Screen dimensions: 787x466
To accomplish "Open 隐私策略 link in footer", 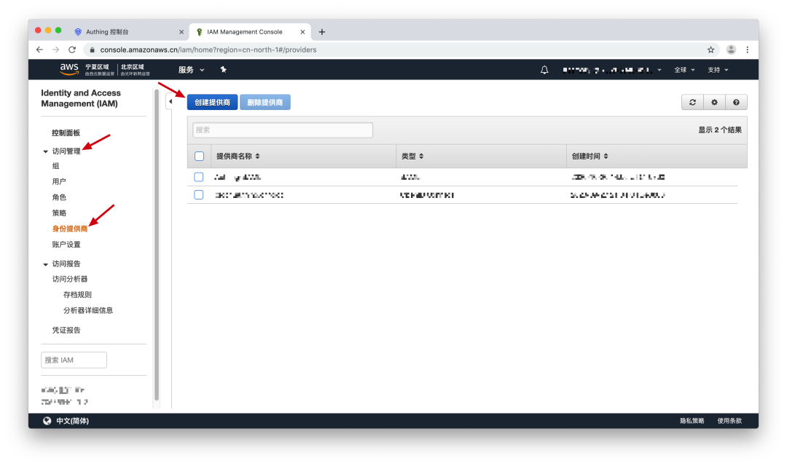I will (692, 421).
